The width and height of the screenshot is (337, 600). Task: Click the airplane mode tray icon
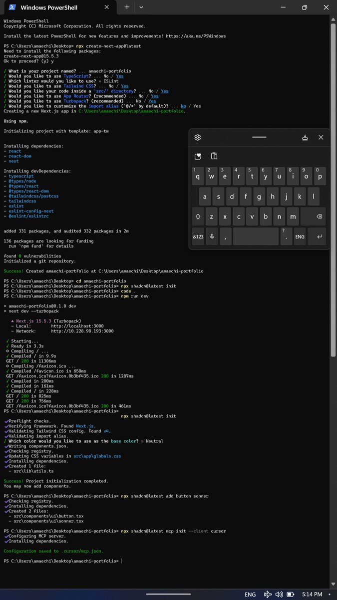tap(268, 594)
